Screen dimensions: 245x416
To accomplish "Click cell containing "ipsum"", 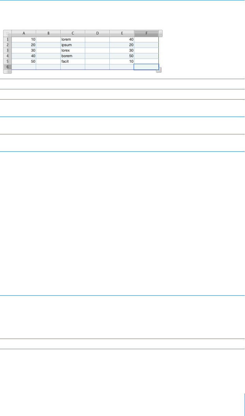I will [x=73, y=45].
